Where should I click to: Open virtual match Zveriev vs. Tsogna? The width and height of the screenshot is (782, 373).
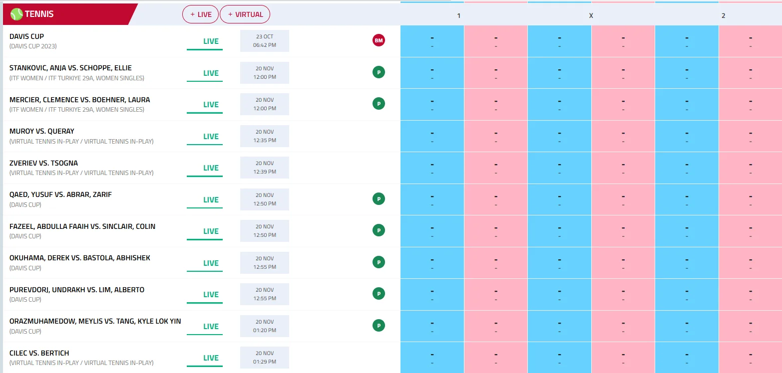click(44, 163)
